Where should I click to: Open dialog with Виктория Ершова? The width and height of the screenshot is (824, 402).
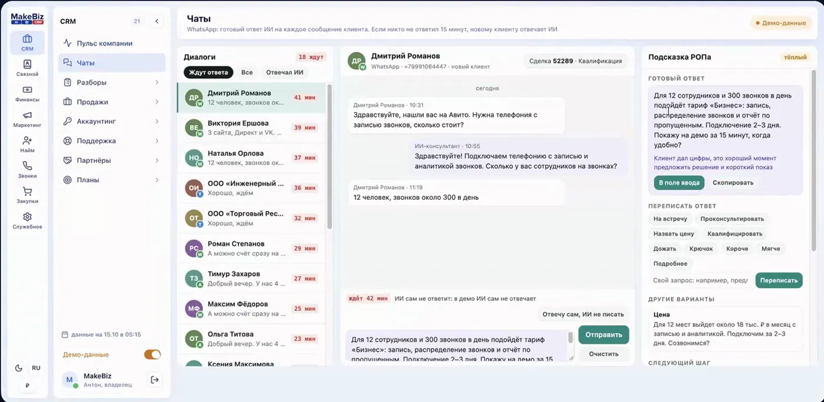point(252,128)
